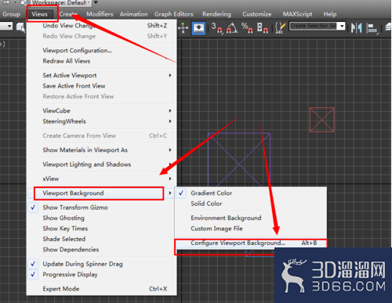Click the redo arrow in title bar
Viewport: 392px width, 303px height.
coord(6,2)
